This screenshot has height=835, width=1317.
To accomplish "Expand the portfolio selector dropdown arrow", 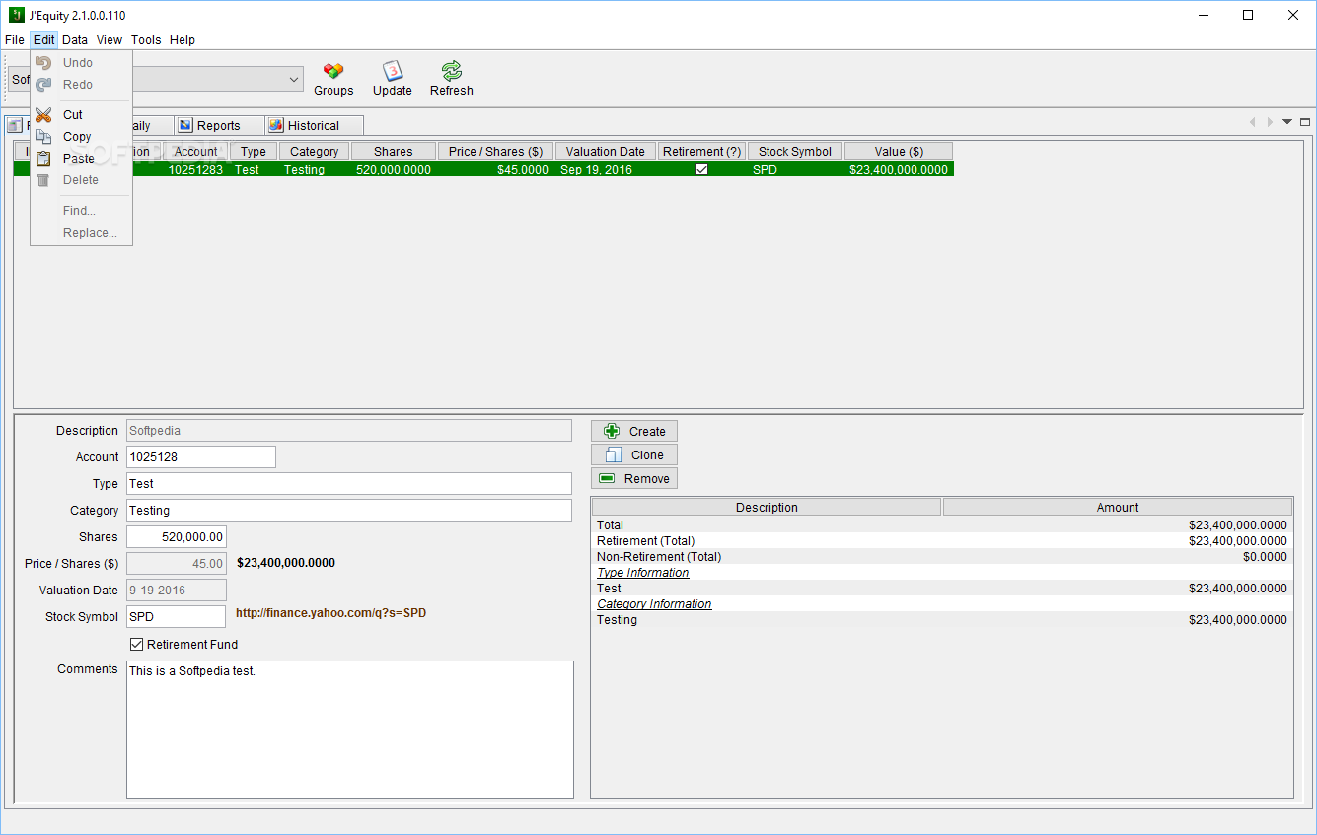I will 294,79.
